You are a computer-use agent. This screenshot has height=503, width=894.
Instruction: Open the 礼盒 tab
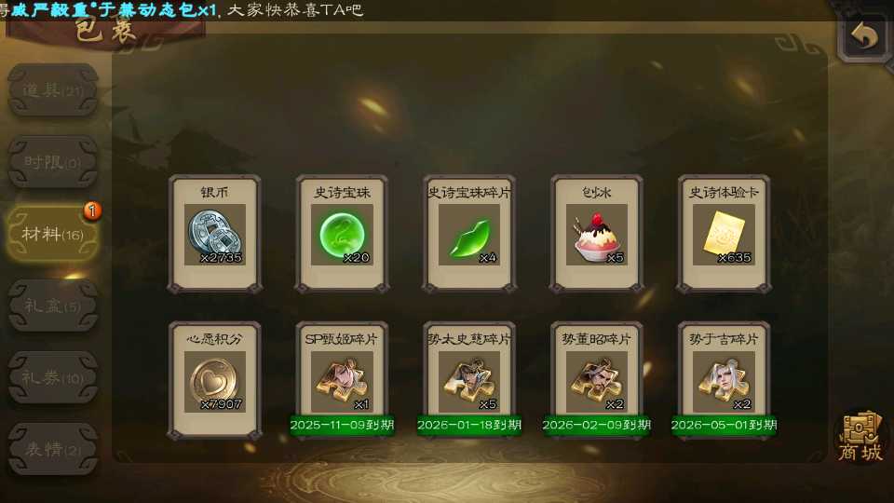[x=53, y=306]
